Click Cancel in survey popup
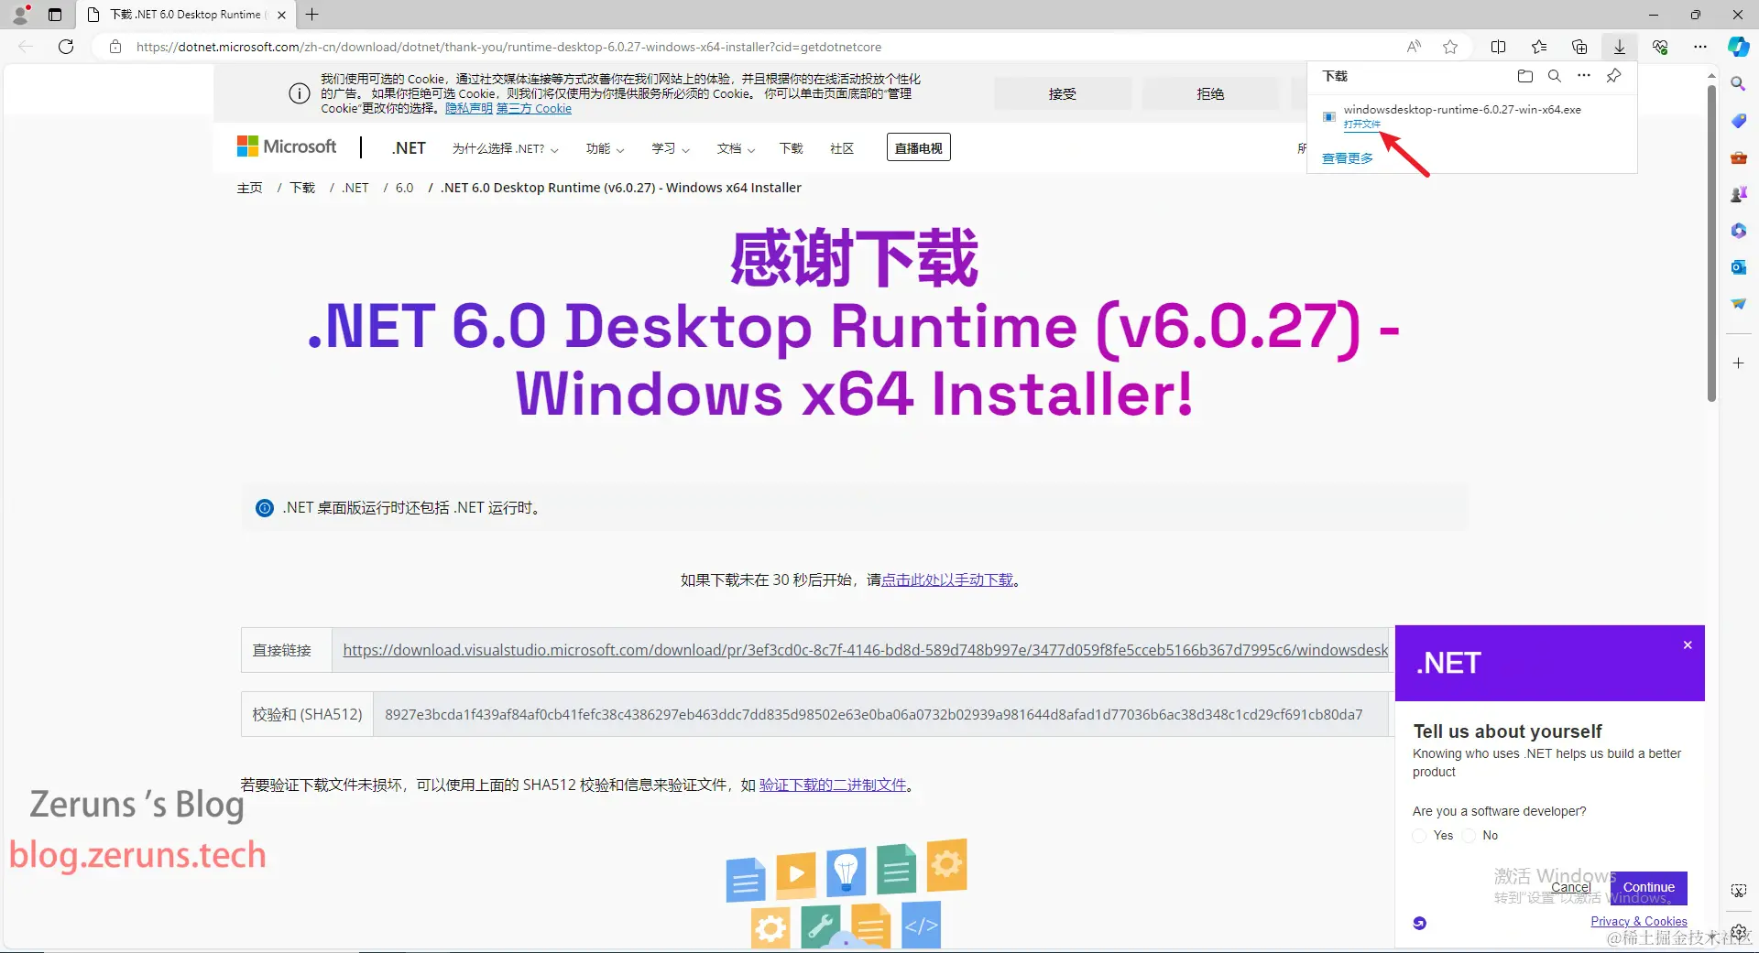This screenshot has height=953, width=1759. tap(1570, 887)
